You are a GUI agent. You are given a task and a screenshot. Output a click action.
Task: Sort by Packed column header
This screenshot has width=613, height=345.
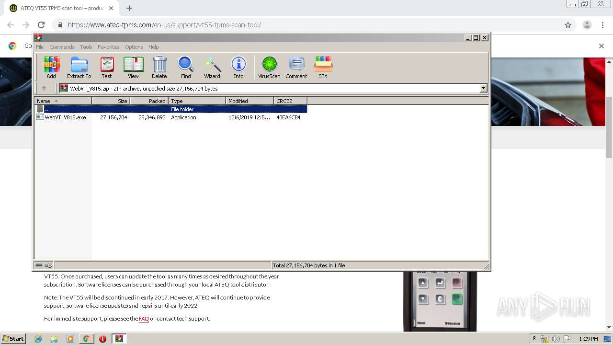click(149, 101)
